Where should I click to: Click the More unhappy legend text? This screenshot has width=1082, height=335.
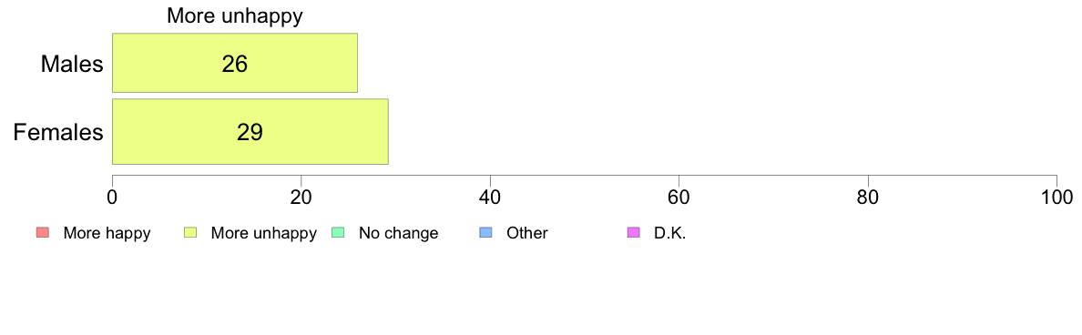pos(263,233)
